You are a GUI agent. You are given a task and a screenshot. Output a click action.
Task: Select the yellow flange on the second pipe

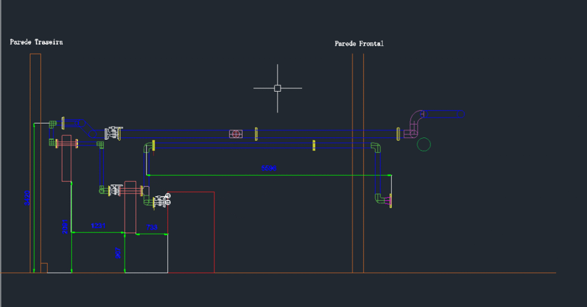[x=314, y=145]
